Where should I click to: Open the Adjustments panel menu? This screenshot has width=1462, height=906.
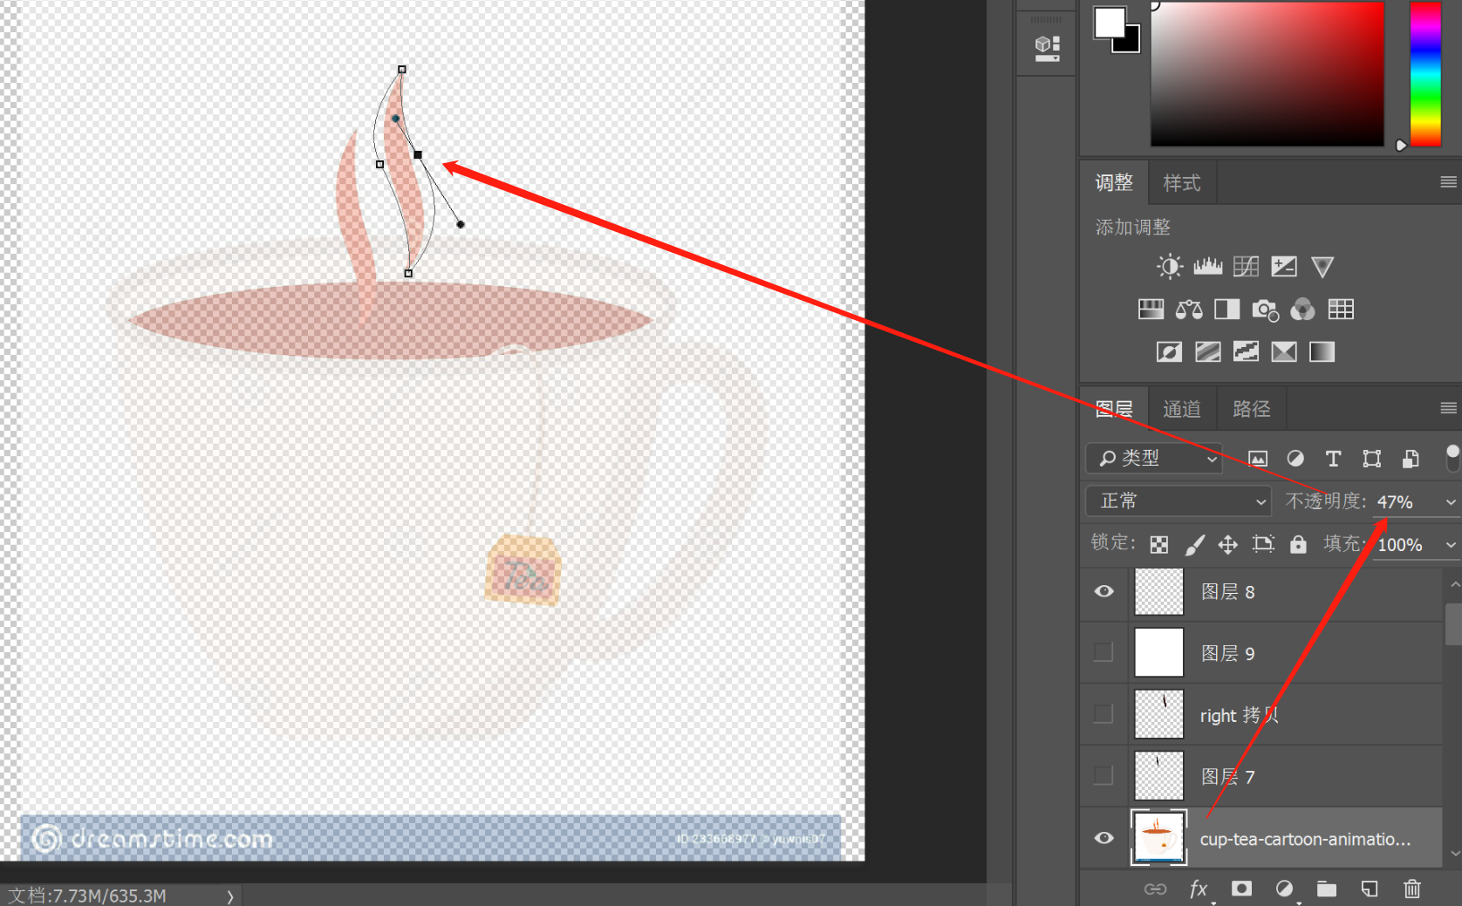[1448, 181]
